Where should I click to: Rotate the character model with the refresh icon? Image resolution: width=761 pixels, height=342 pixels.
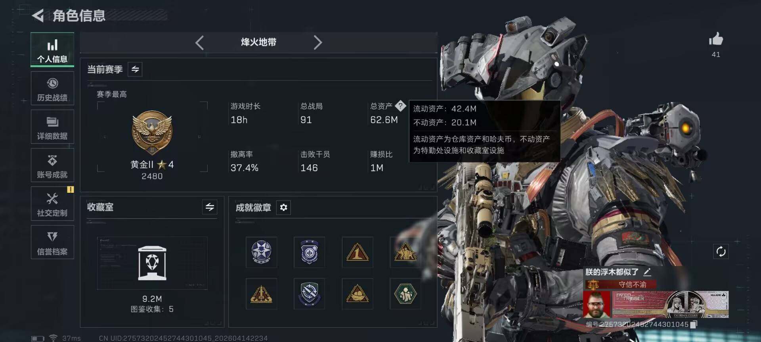click(721, 251)
